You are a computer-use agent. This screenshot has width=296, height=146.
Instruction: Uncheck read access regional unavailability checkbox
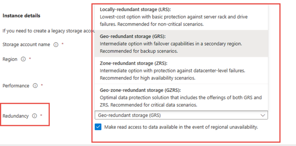[x=98, y=127]
